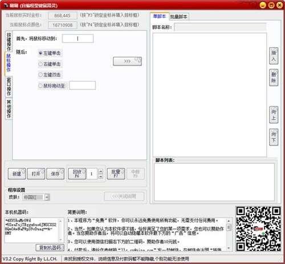Click the 新建 button

coord(17,174)
